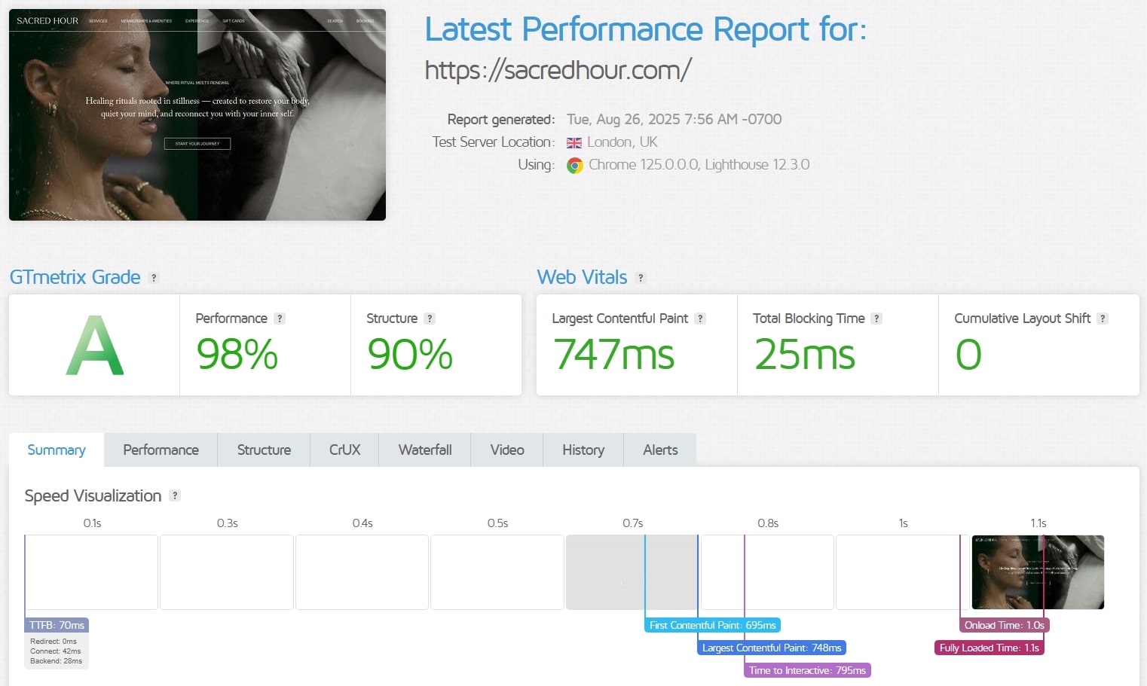
Task: Click the London, UK location text
Action: pos(622,142)
